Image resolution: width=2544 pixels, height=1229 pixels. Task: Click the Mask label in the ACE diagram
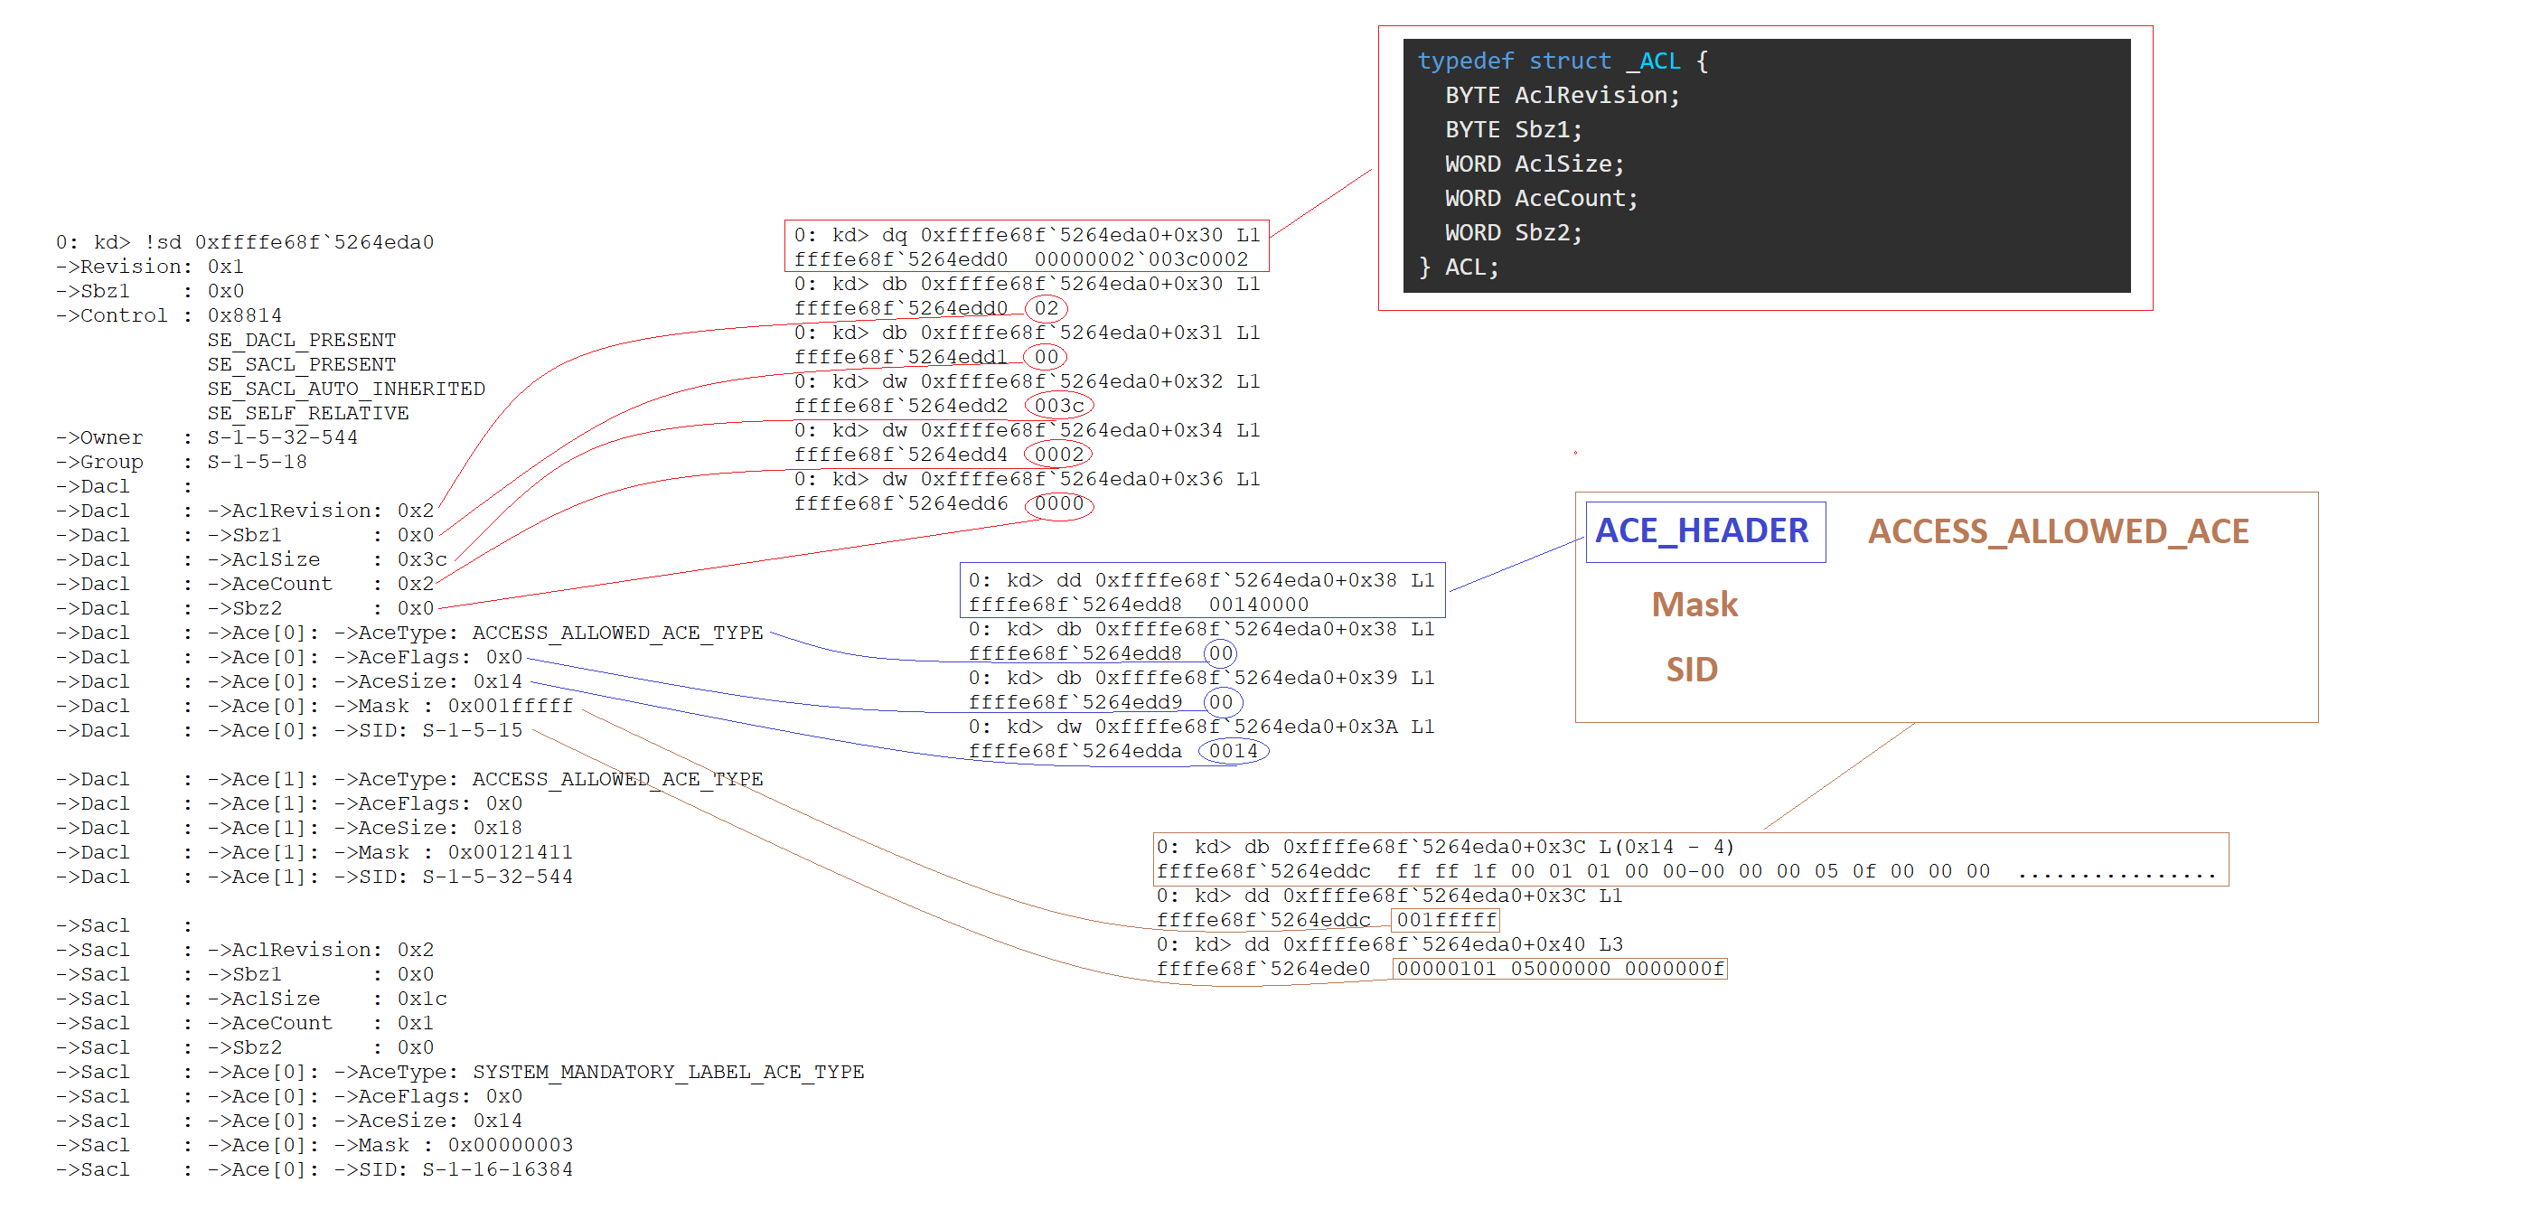coord(1694,605)
